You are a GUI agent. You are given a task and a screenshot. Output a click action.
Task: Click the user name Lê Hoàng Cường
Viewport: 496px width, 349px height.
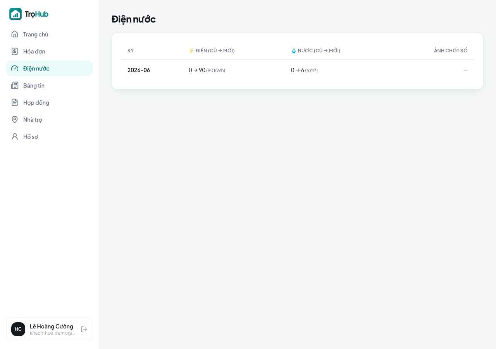(52, 326)
